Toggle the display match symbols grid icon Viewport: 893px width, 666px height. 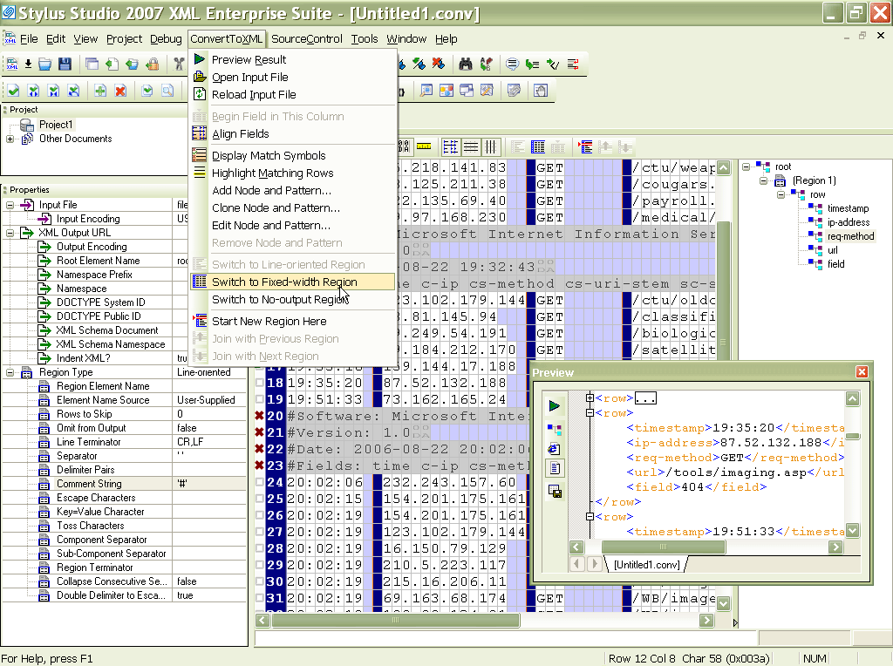[x=450, y=146]
